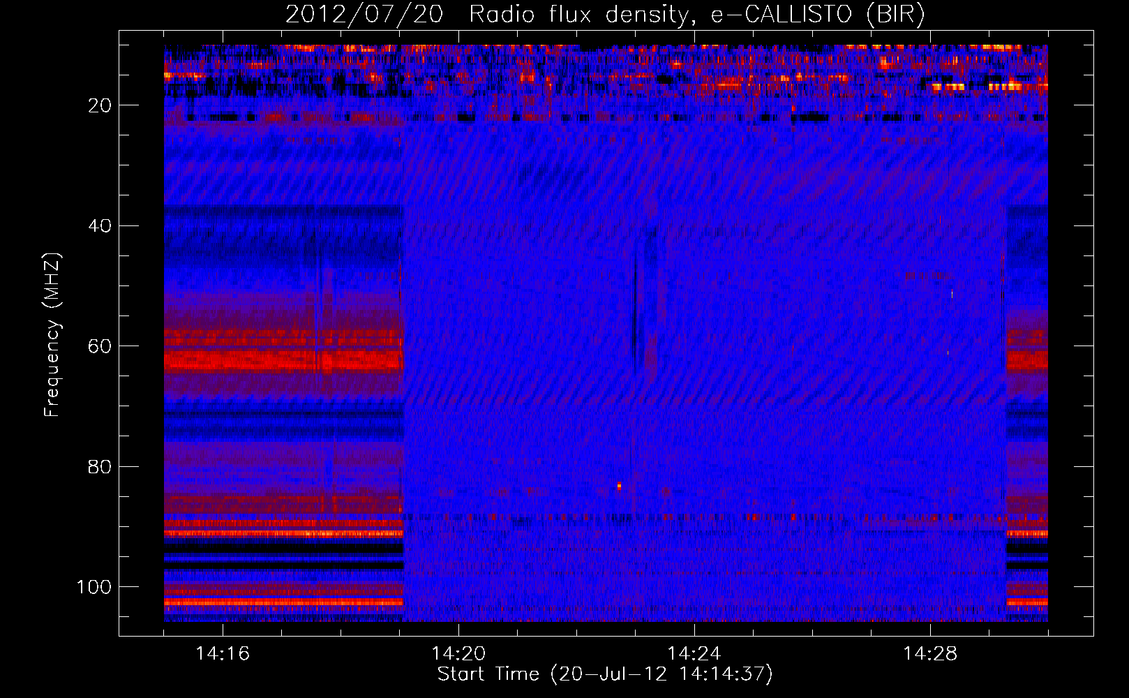The height and width of the screenshot is (698, 1129).
Task: Click the 40 MHz frequency tick label
Action: (100, 226)
